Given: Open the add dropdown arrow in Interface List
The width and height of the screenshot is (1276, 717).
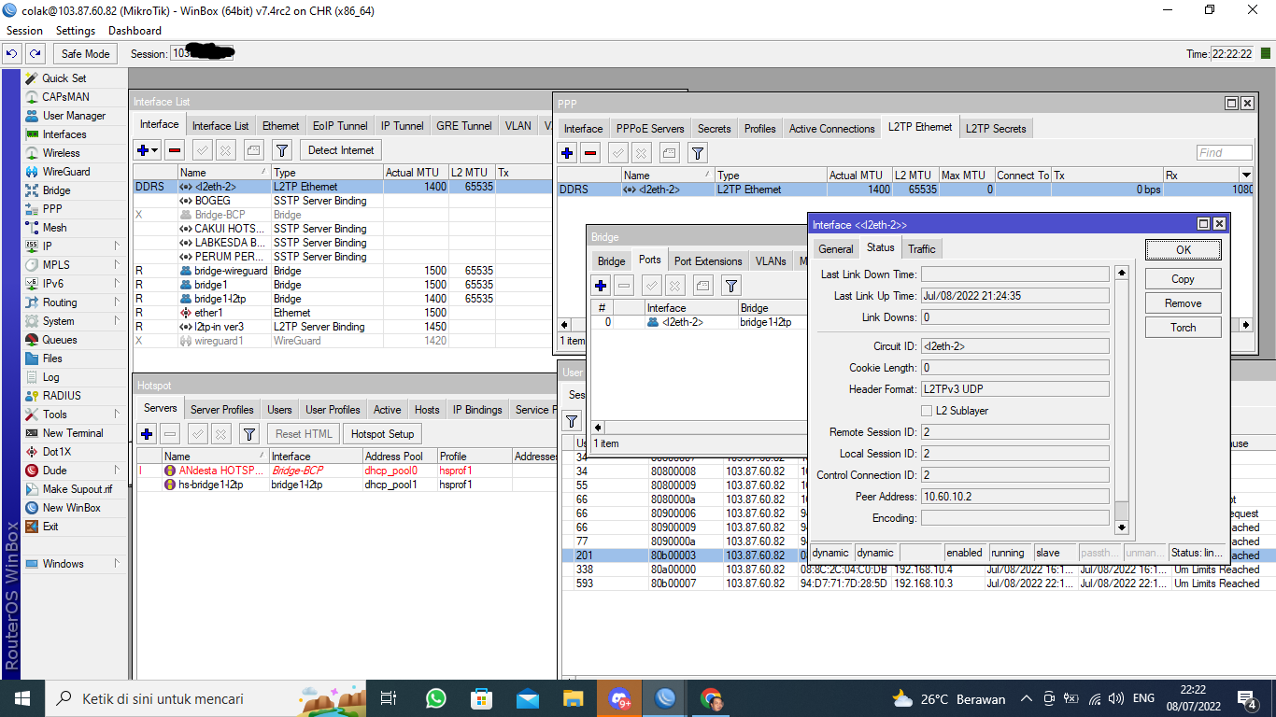Looking at the screenshot, I should 155,150.
